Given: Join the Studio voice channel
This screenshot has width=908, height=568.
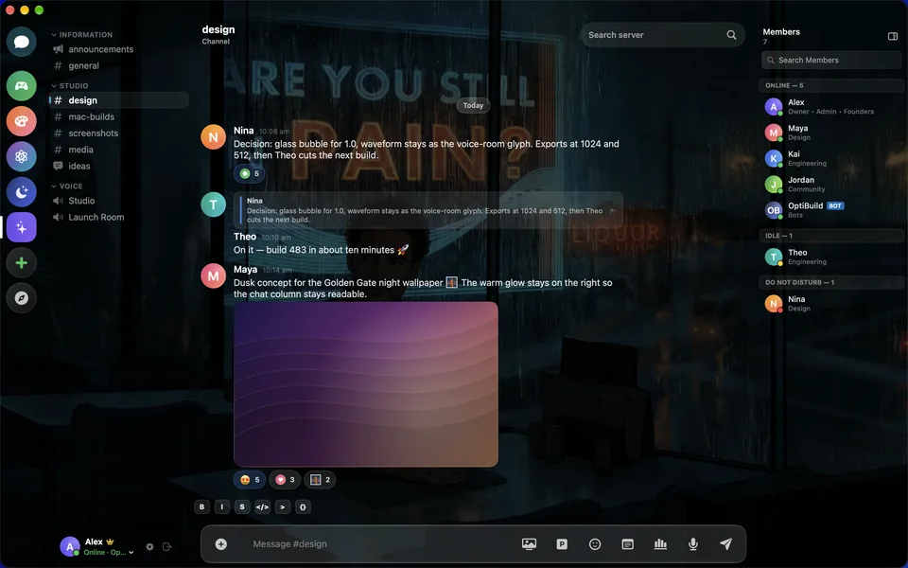Looking at the screenshot, I should [119, 201].
